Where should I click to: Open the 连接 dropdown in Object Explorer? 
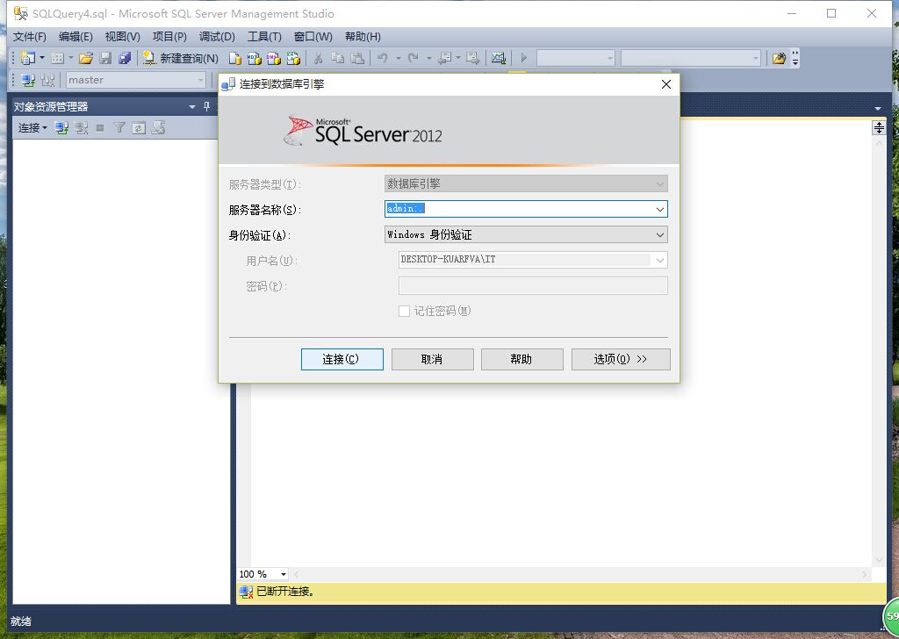click(32, 128)
